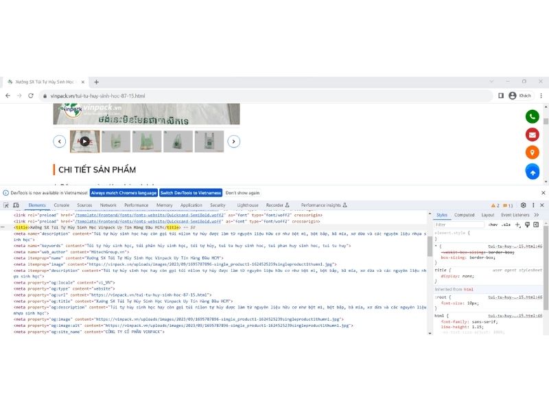Open the DevTools three-dot customize menu

[533, 205]
